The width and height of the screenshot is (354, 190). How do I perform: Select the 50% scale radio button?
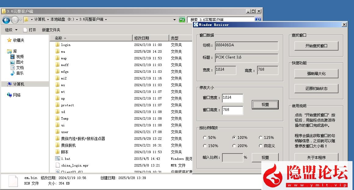(x=205, y=138)
